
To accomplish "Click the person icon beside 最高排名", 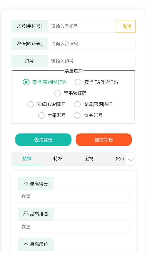I will [x=26, y=214].
